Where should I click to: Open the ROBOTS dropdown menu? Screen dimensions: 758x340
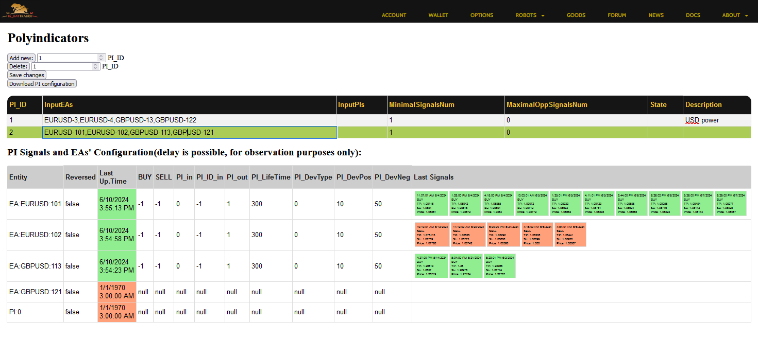point(530,15)
